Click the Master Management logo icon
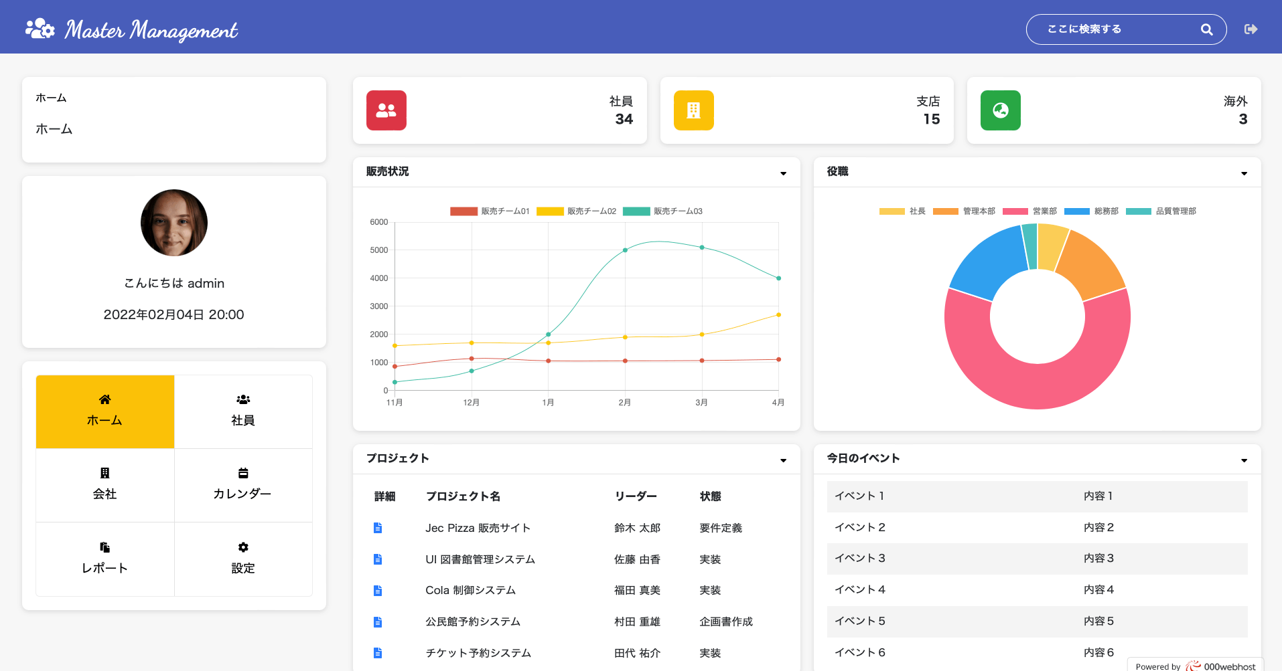The width and height of the screenshot is (1282, 671). (x=40, y=29)
